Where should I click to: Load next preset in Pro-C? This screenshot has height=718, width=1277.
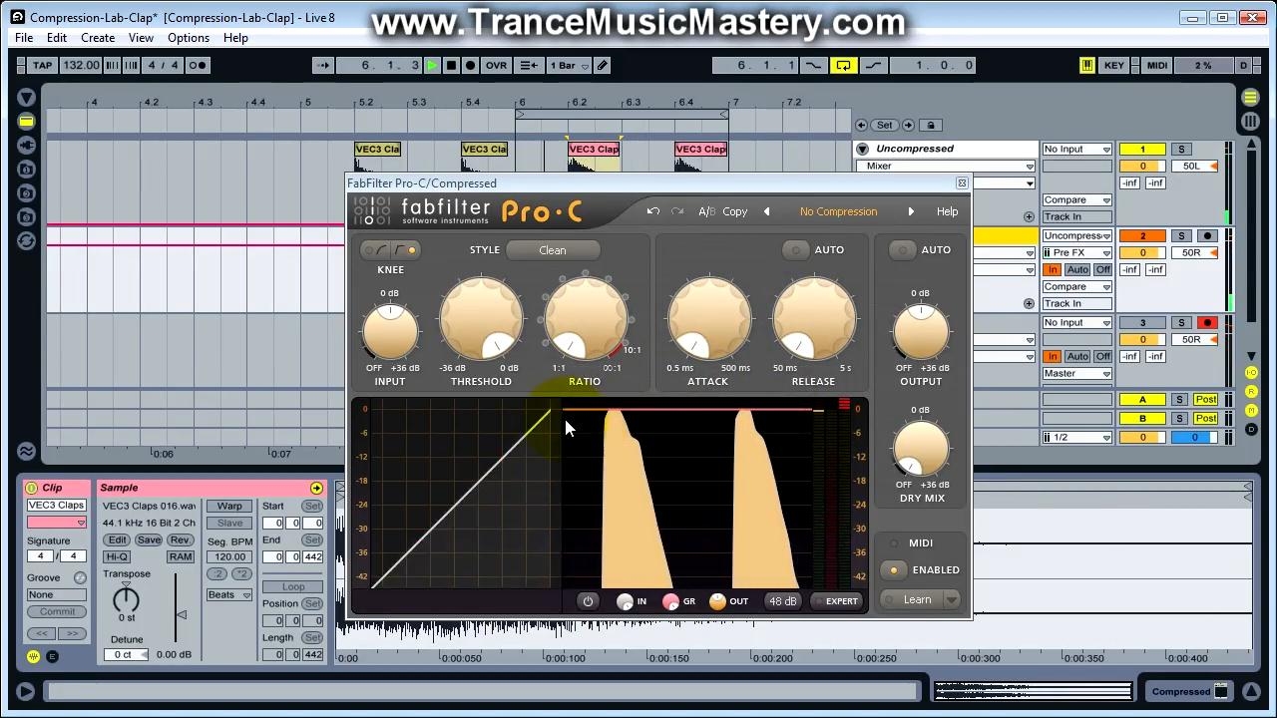pyautogui.click(x=911, y=211)
